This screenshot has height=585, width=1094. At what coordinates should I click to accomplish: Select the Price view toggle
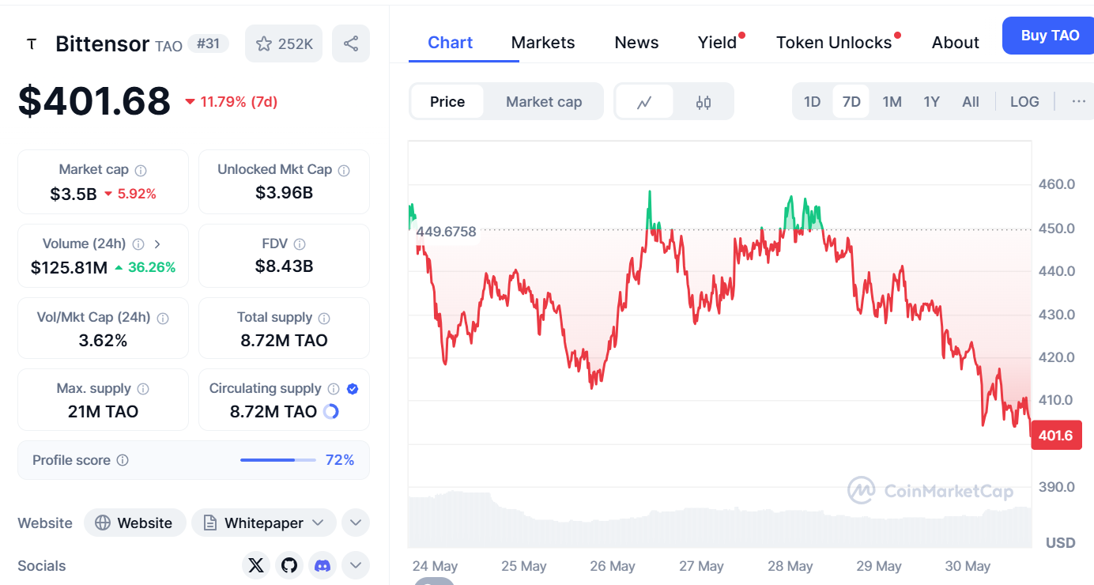tap(447, 102)
